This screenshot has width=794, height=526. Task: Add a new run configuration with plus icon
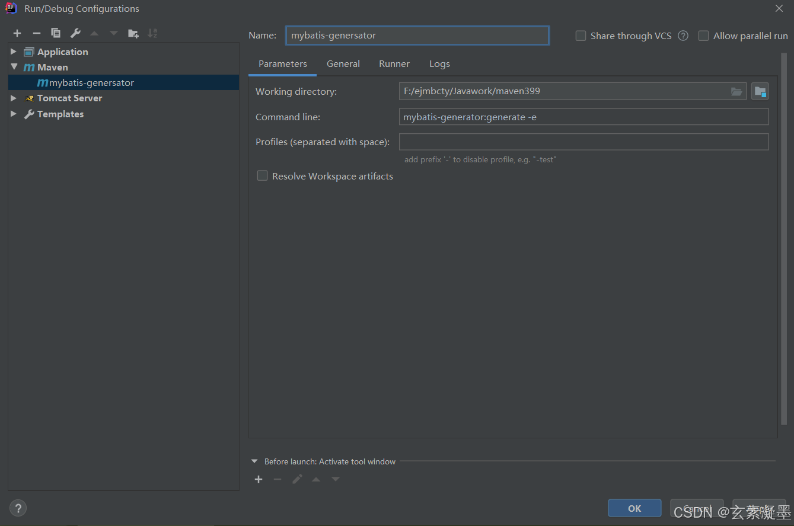coord(17,33)
